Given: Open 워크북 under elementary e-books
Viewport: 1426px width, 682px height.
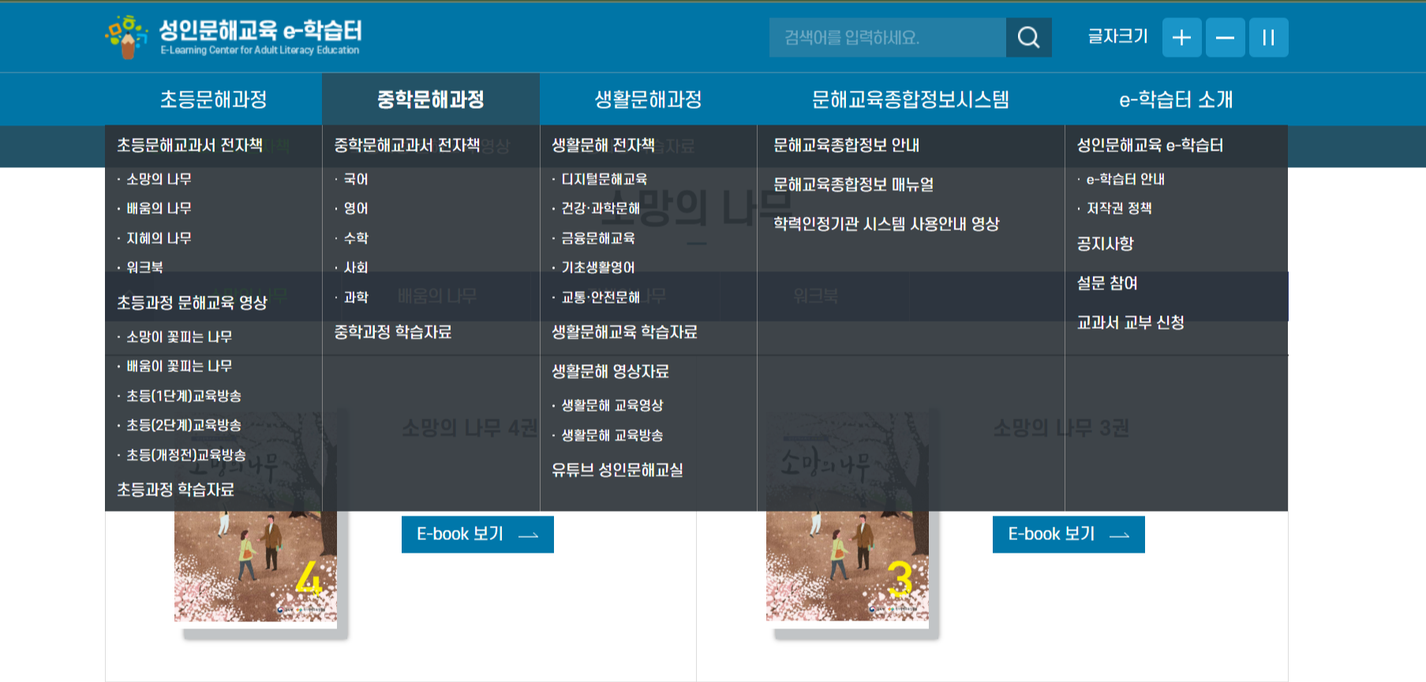Looking at the screenshot, I should (x=144, y=267).
